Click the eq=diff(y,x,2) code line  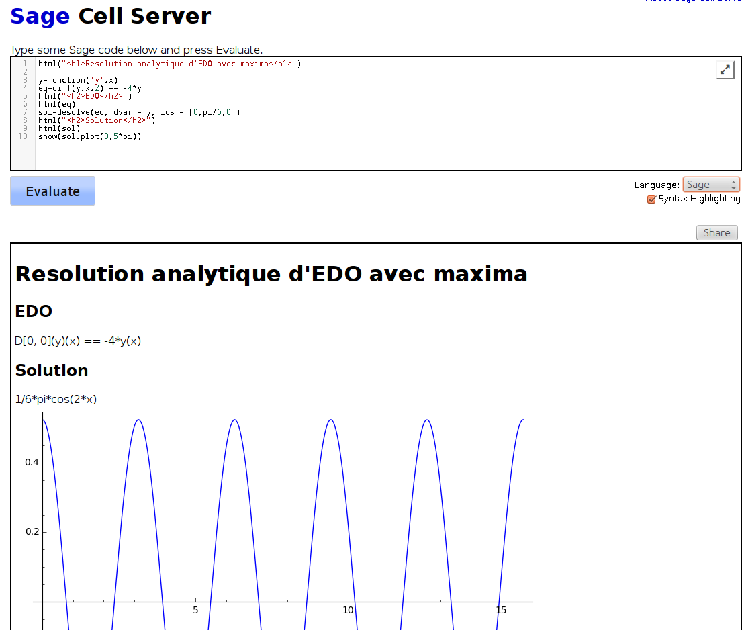tap(89, 88)
